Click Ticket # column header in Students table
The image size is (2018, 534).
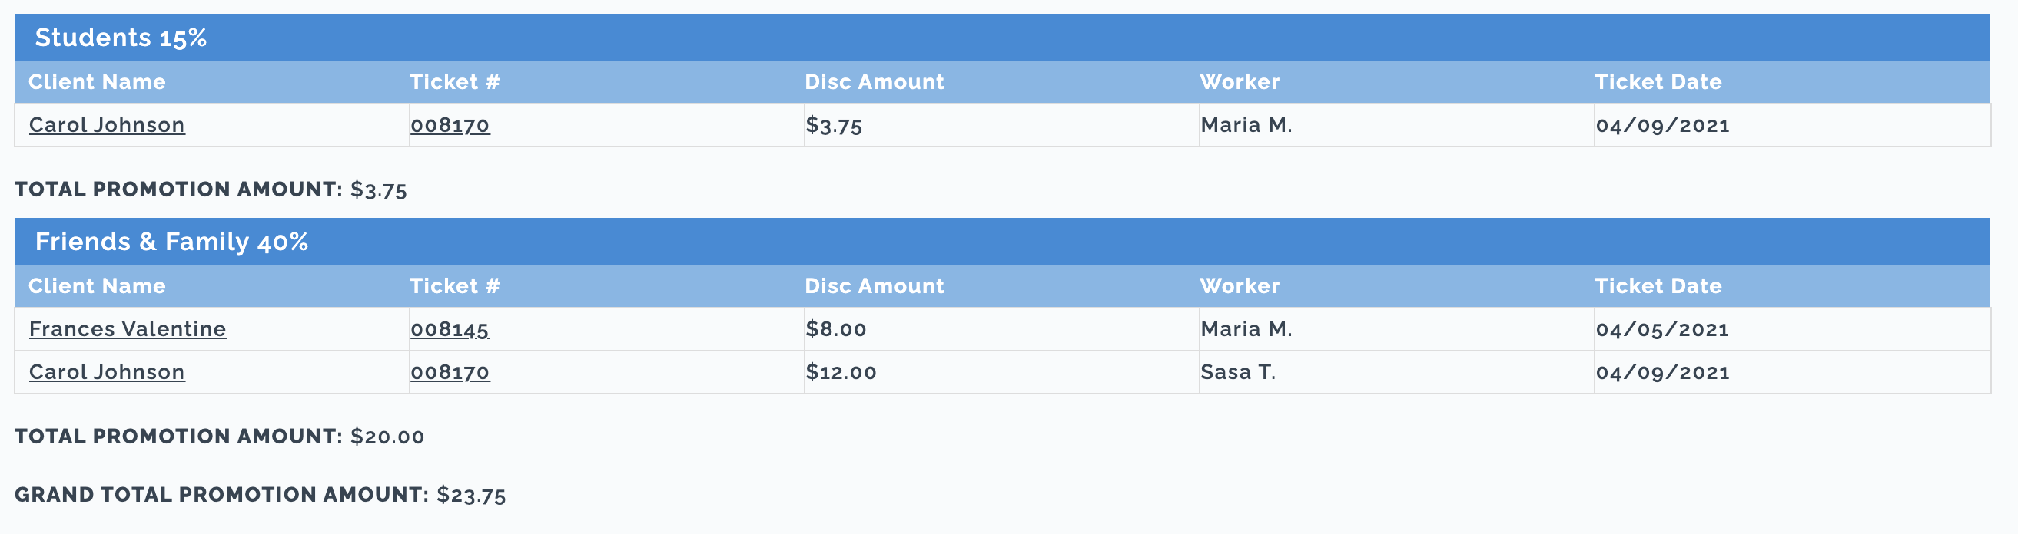[455, 82]
